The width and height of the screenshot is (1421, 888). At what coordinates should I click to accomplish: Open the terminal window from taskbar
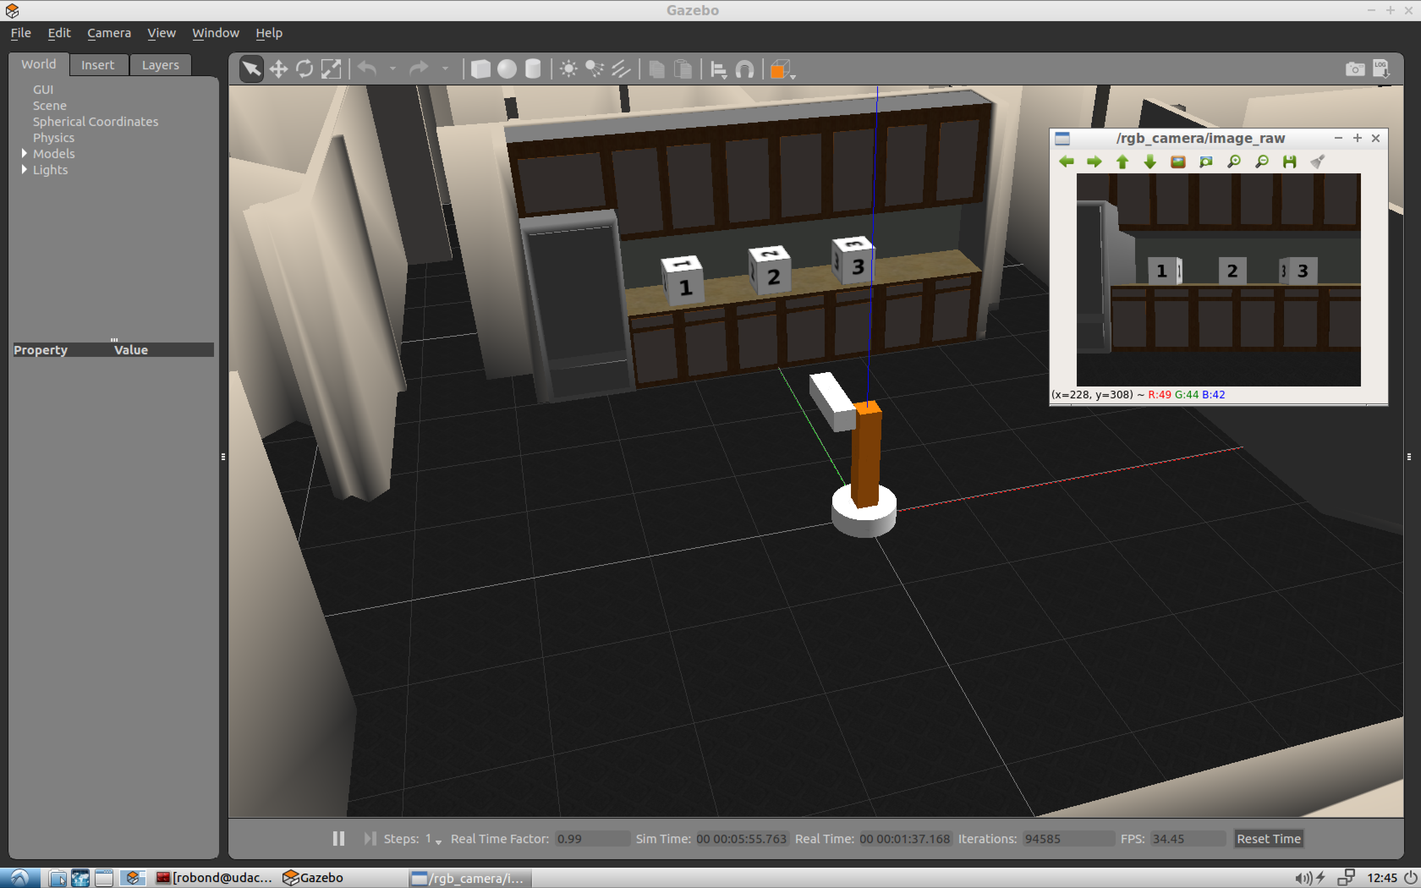(x=214, y=877)
